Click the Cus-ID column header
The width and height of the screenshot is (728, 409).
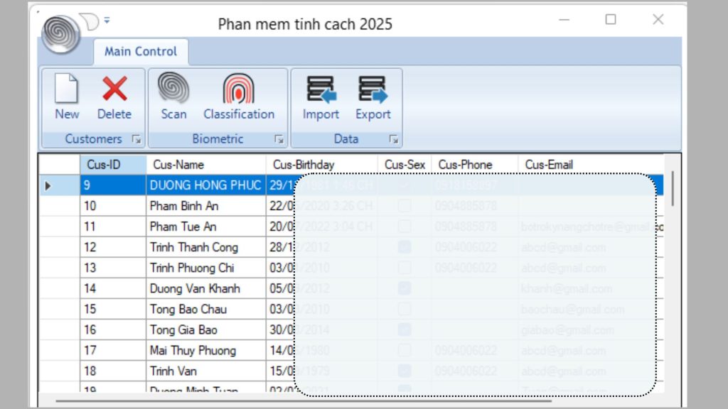tap(112, 165)
